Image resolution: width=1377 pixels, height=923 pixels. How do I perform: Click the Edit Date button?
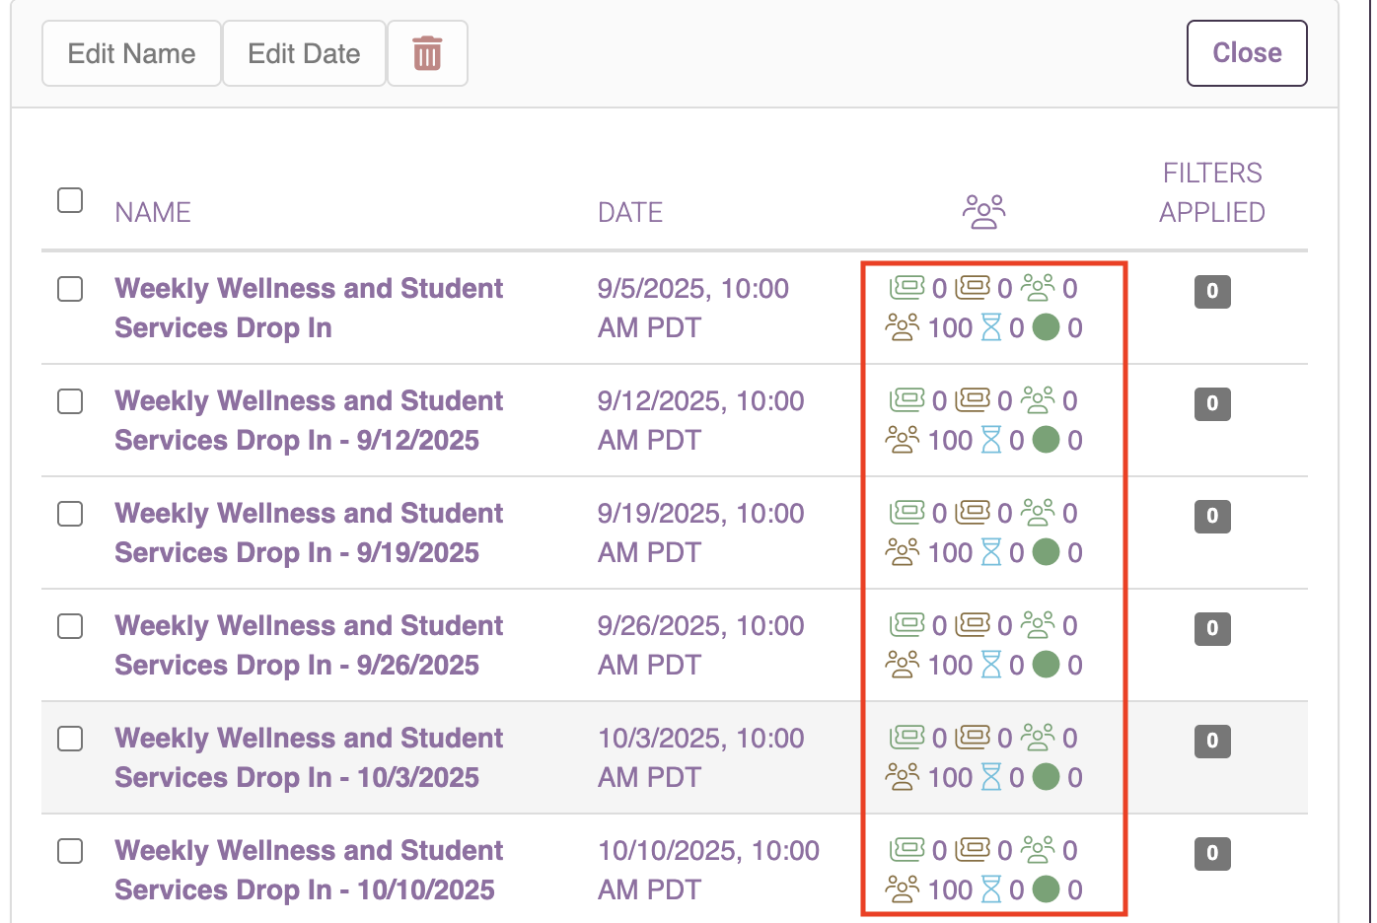tap(304, 53)
